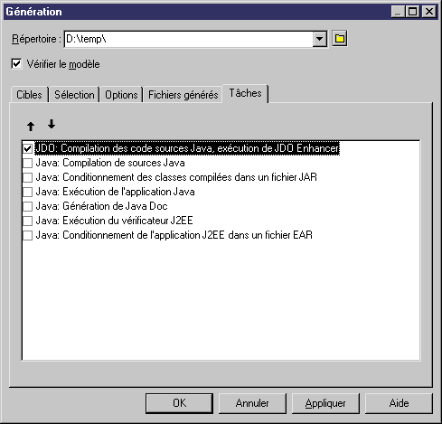Show the Fichiers générés tab
This screenshot has height=424, width=442.
click(x=183, y=95)
